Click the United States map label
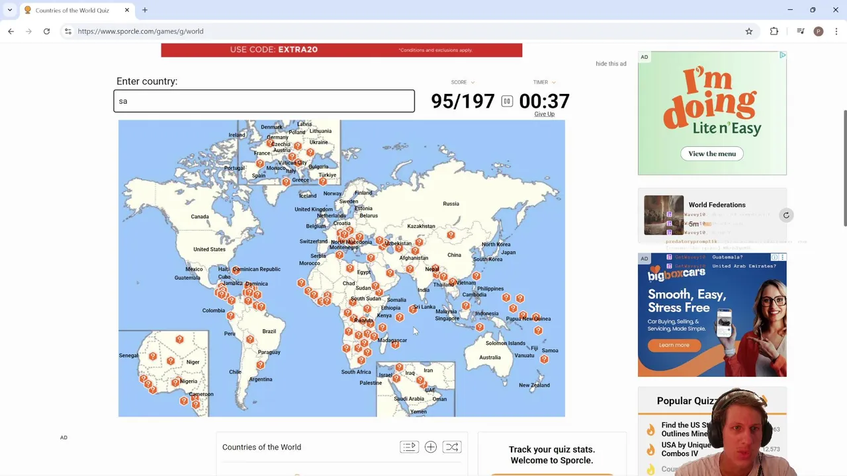Image resolution: width=847 pixels, height=476 pixels. click(x=209, y=249)
